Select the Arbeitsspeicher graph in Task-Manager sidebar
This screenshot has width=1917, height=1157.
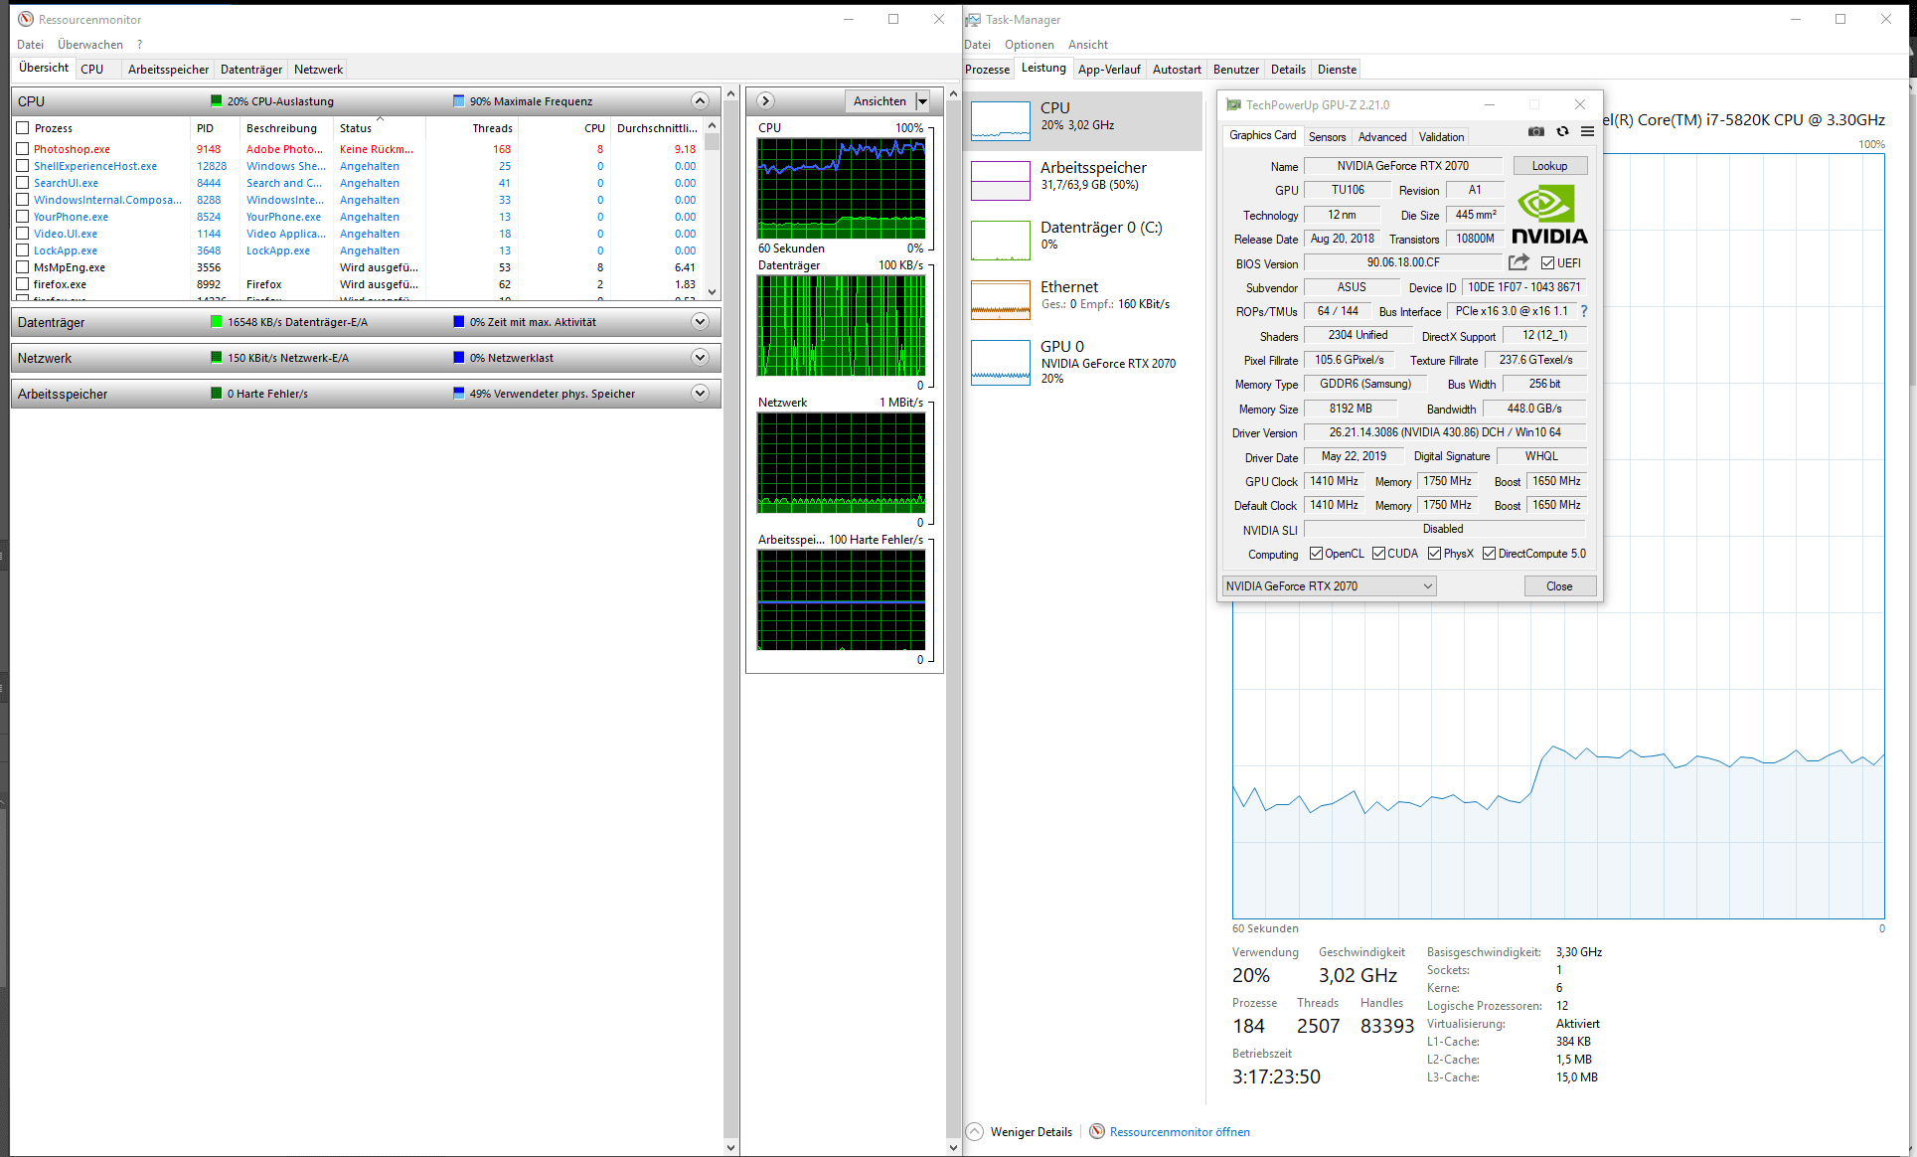(x=1001, y=180)
